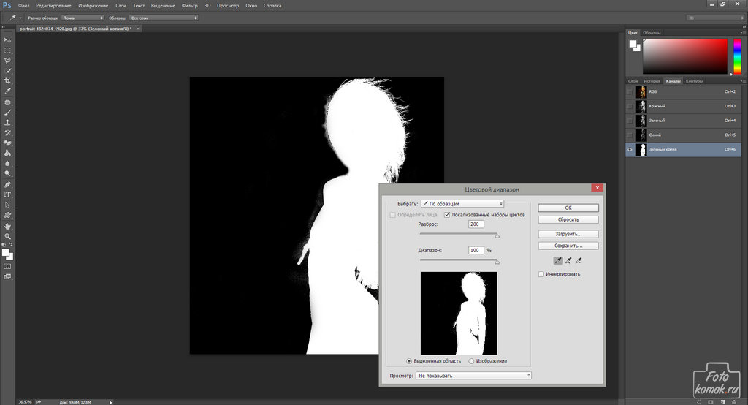748x405 pixels.
Task: Select the Polygonal Lasso tool
Action: pos(7,61)
